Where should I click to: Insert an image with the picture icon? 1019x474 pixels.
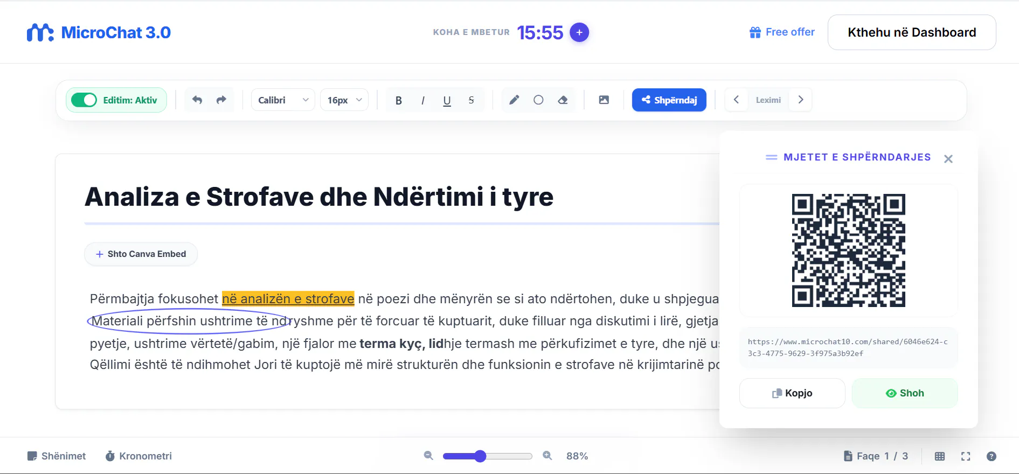[x=604, y=100]
